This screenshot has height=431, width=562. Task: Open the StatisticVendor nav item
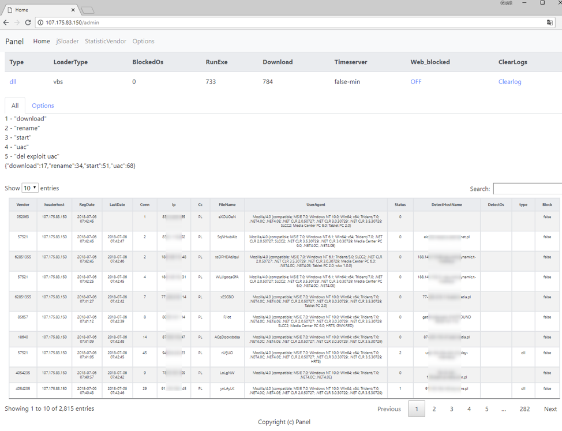coord(106,41)
